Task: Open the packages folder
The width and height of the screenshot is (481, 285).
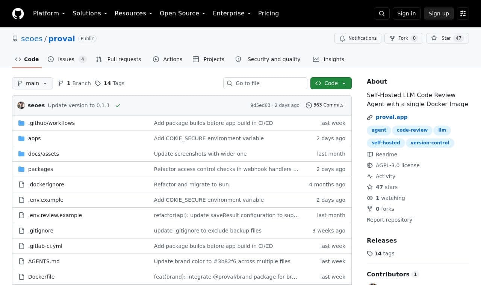Action: 41,169
